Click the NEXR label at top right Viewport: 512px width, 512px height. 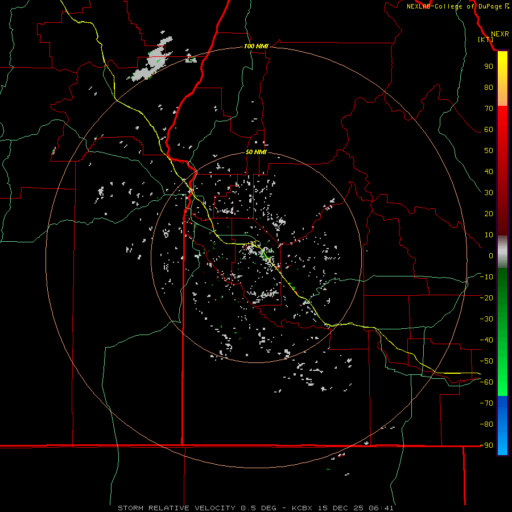tap(500, 34)
